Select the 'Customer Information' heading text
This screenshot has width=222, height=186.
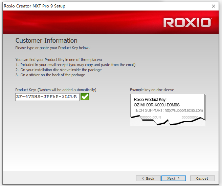point(46,41)
